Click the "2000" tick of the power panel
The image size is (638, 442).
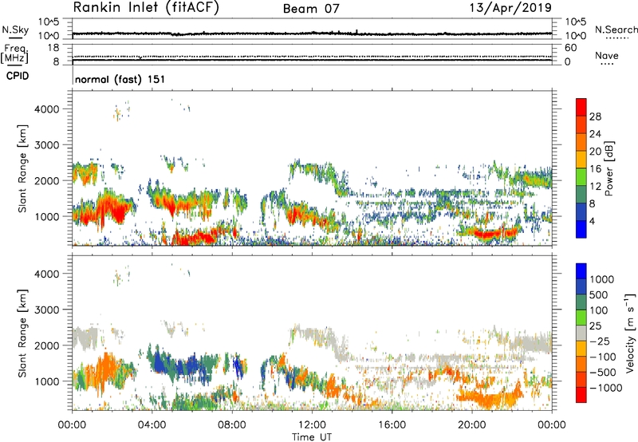coord(47,180)
